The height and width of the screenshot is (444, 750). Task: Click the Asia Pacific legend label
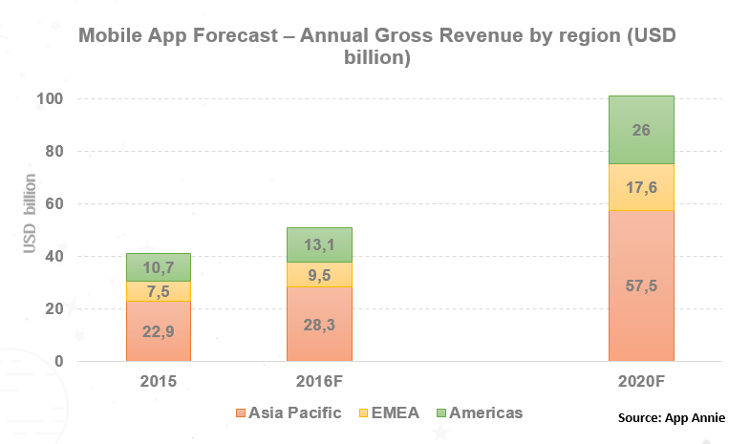click(295, 412)
